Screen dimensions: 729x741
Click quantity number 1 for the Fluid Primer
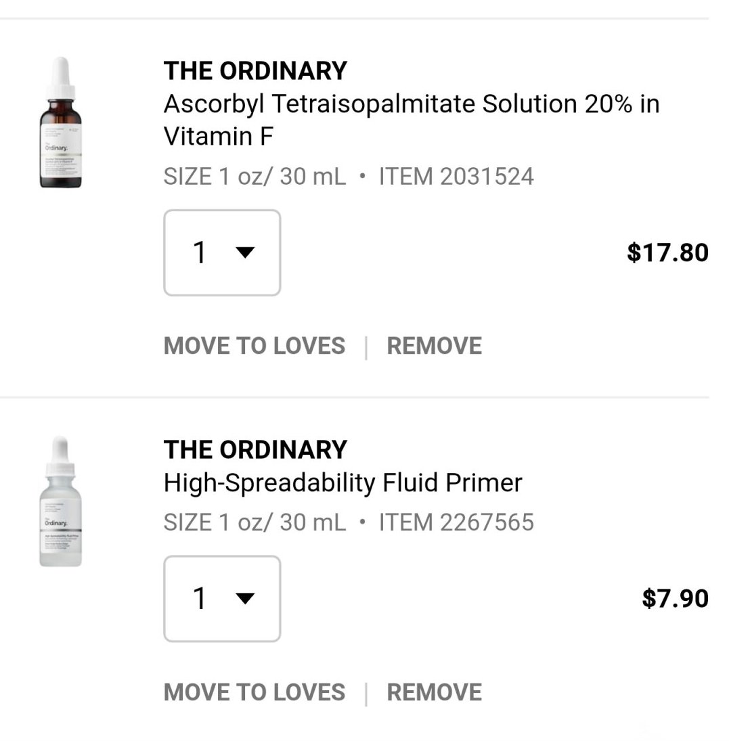point(200,599)
